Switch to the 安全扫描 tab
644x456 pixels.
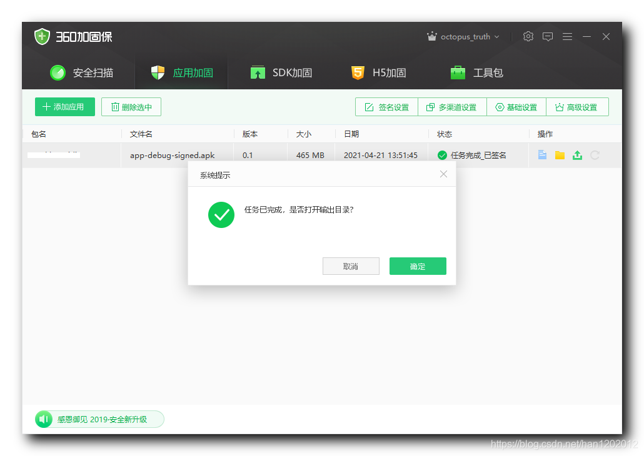click(81, 72)
